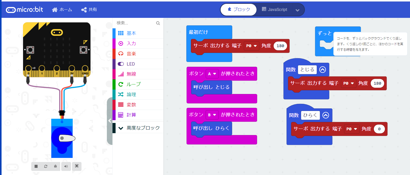
Task: Edit function name とじる
Action: 307,70
